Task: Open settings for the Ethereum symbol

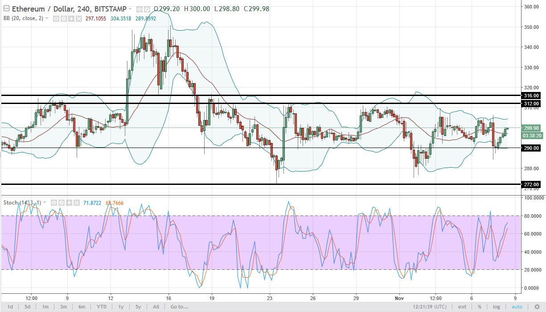Action: click(x=147, y=9)
